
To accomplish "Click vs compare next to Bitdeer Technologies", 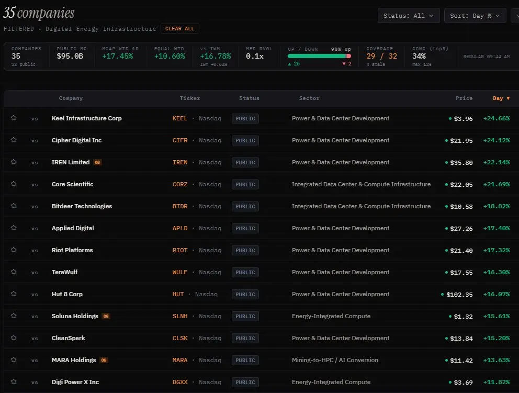I will 35,206.
